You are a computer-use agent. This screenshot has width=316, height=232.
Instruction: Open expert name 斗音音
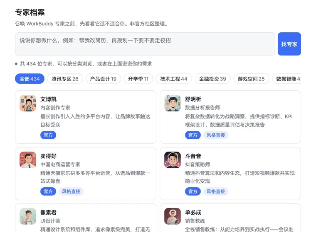tap(193, 156)
